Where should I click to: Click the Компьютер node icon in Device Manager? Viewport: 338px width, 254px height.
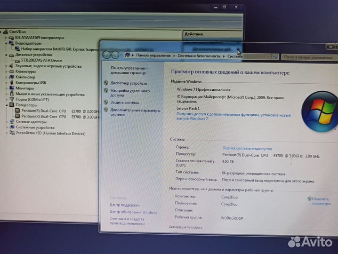pyautogui.click(x=12, y=77)
